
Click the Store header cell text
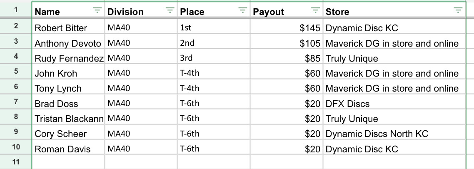coord(337,12)
